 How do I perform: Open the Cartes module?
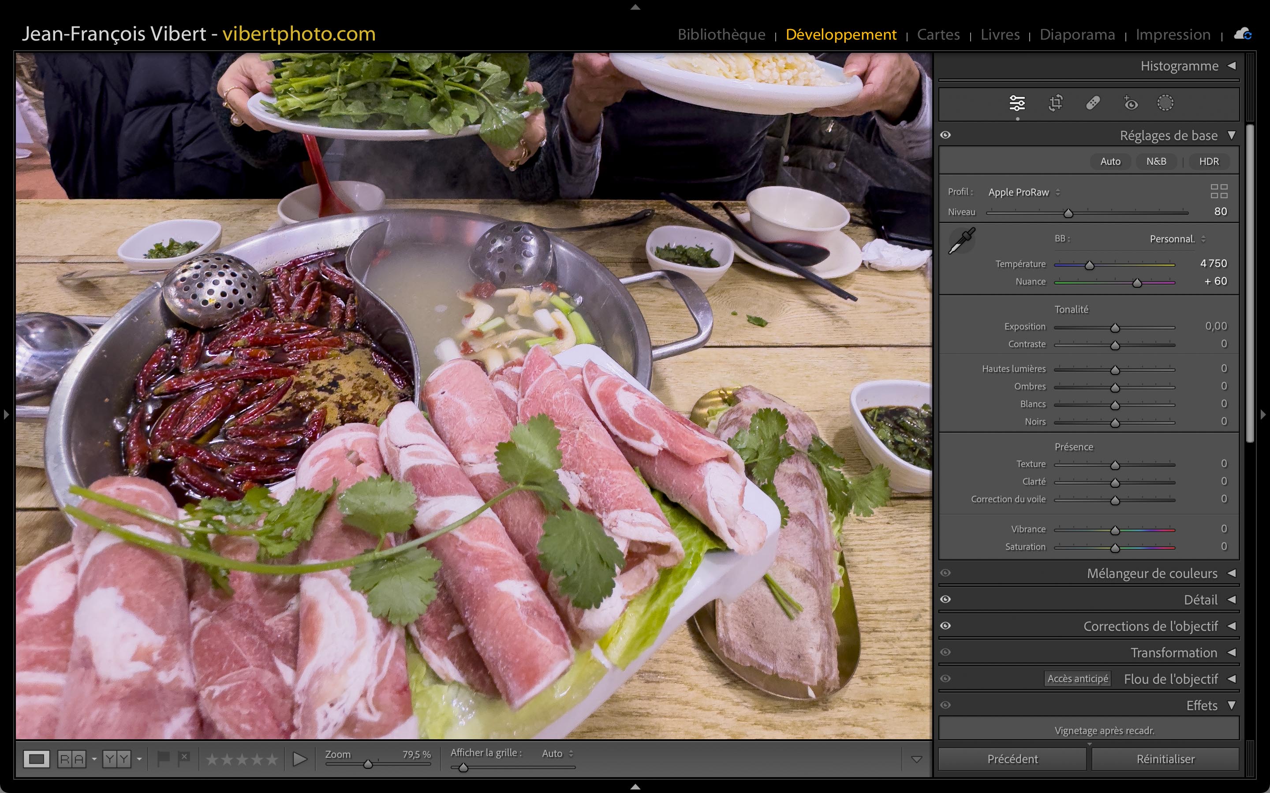coord(938,35)
